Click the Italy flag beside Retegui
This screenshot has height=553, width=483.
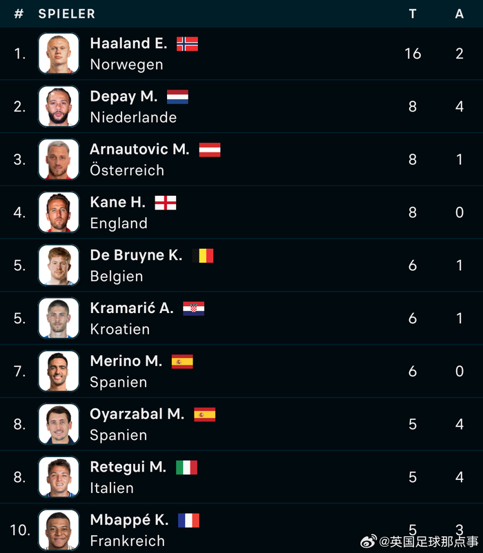click(186, 467)
